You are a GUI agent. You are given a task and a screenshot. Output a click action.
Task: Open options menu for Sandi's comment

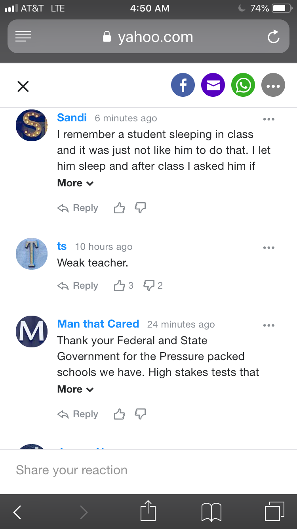pos(268,119)
